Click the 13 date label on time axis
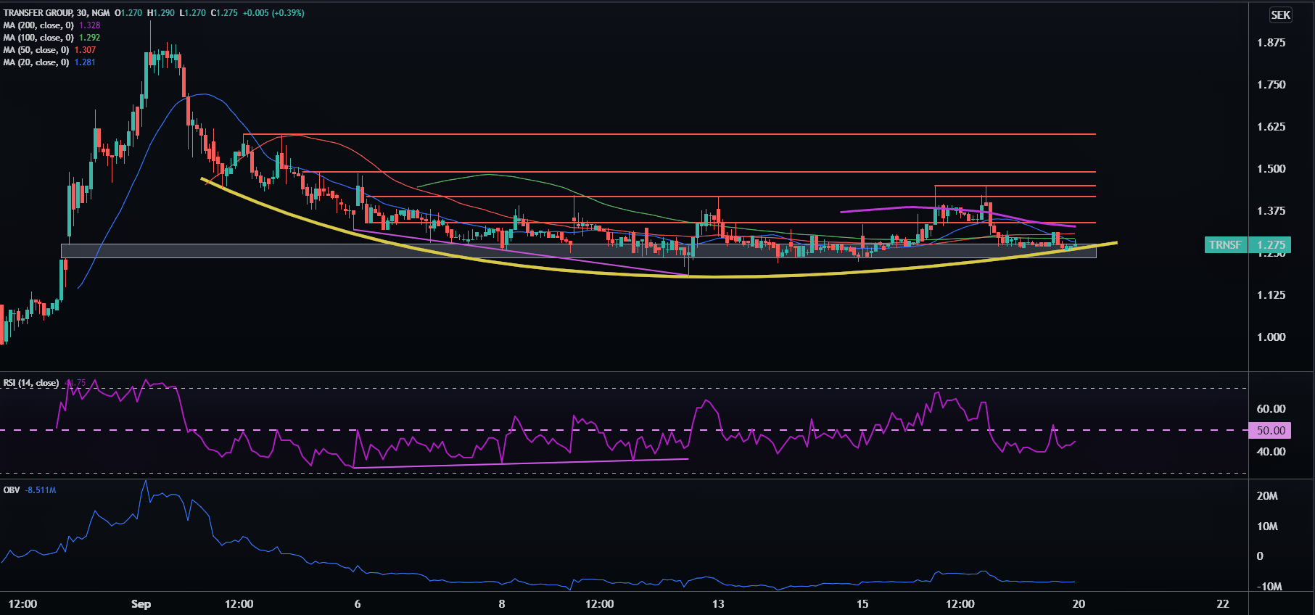The height and width of the screenshot is (615, 1315). (718, 604)
